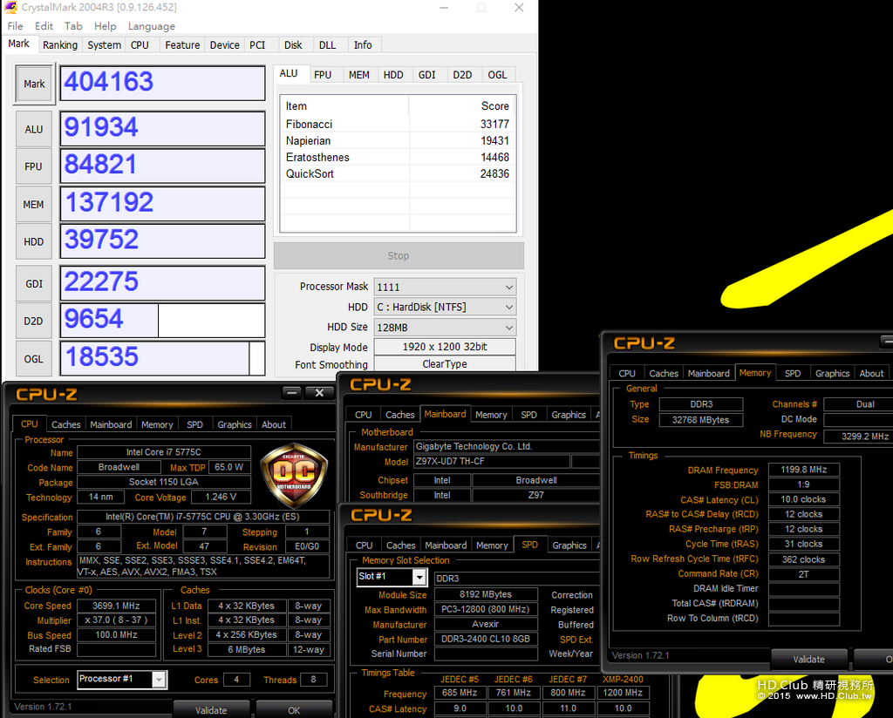Run the MEM benchmark button
893x718 pixels.
point(34,204)
